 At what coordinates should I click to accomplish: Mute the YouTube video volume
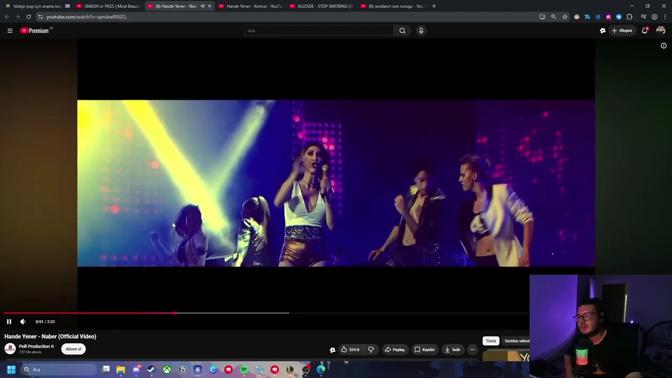[23, 321]
